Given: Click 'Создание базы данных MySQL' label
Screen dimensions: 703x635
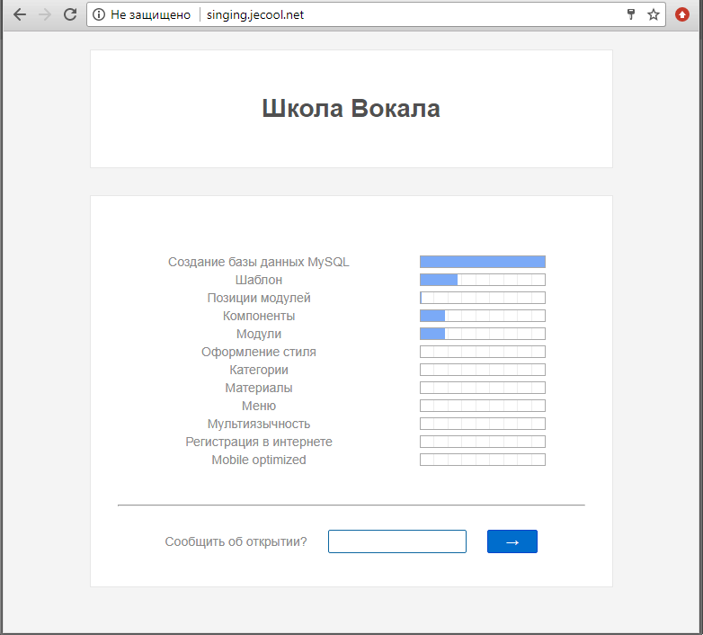Looking at the screenshot, I should [259, 262].
